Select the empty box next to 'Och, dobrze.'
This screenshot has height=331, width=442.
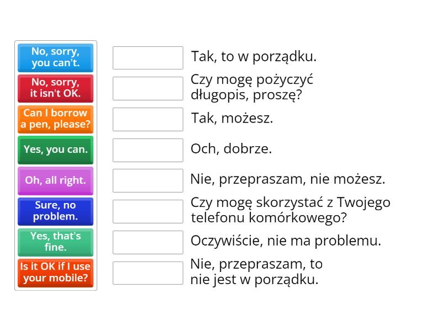(x=148, y=150)
